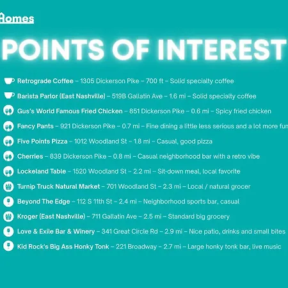This screenshot has width=288, height=288.
Task: Open the Homes logo at top left
Action: [x=17, y=18]
